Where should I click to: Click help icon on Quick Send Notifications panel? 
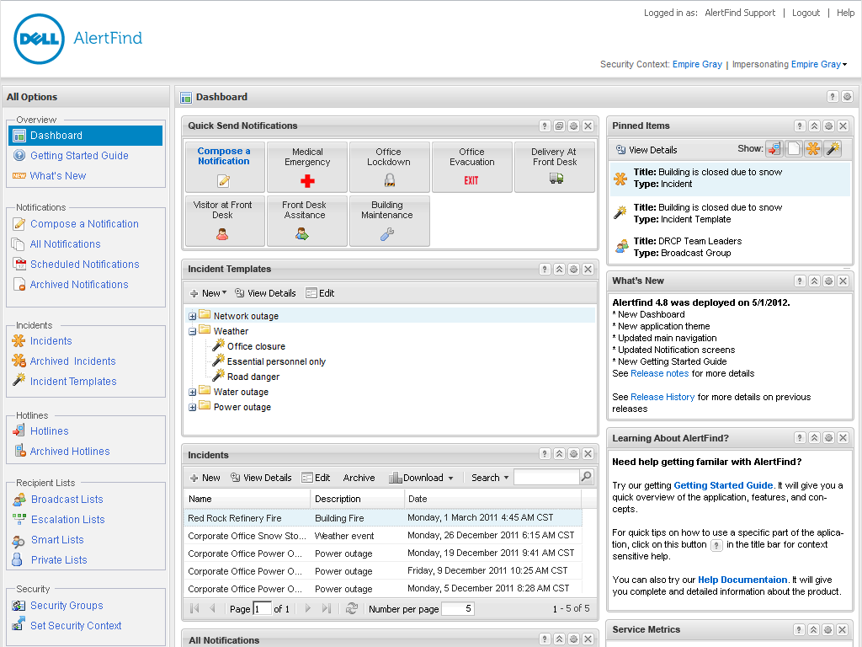click(x=545, y=126)
